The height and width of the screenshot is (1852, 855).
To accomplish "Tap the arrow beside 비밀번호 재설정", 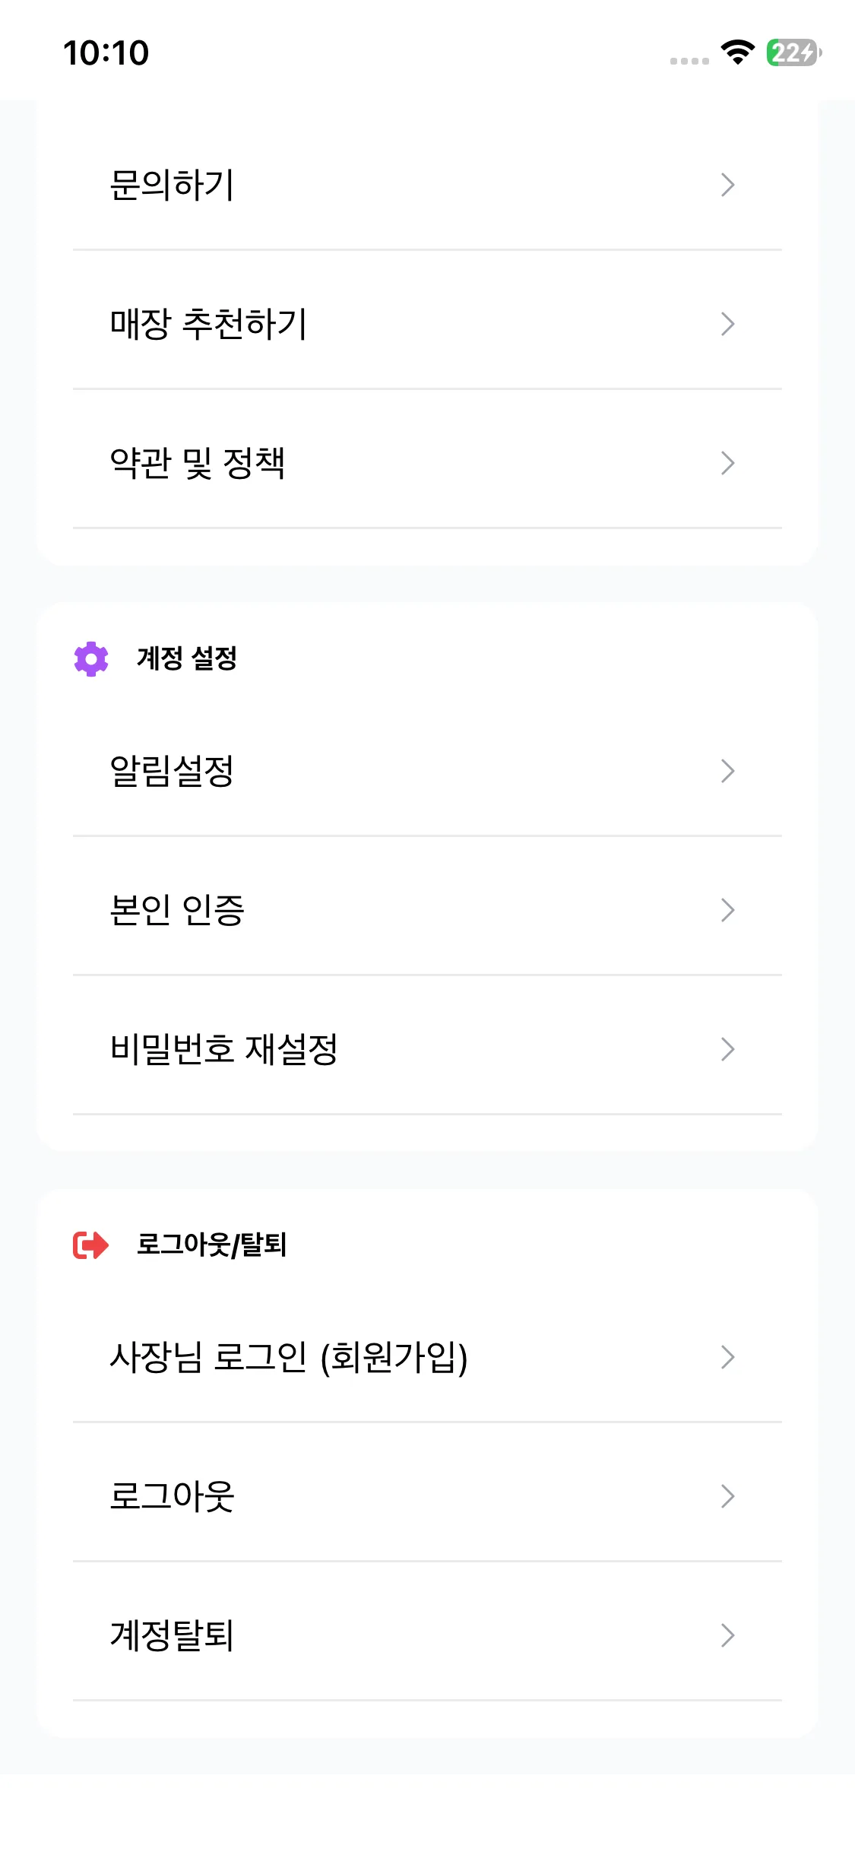I will pyautogui.click(x=727, y=1049).
